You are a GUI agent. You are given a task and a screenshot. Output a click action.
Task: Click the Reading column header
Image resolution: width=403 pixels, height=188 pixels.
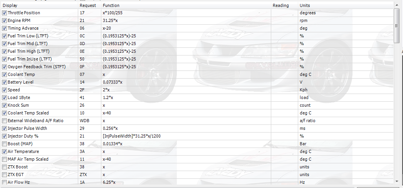pyautogui.click(x=284, y=5)
